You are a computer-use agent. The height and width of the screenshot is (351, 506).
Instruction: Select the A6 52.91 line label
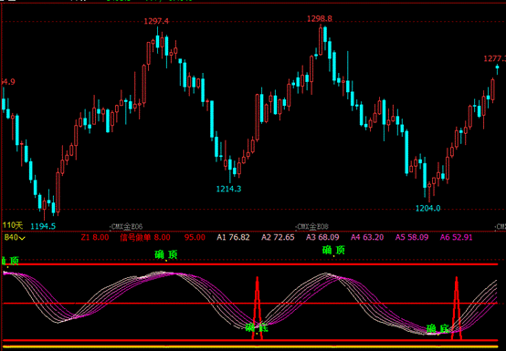click(x=457, y=238)
